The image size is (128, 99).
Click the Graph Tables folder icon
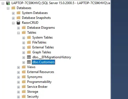[29, 52]
